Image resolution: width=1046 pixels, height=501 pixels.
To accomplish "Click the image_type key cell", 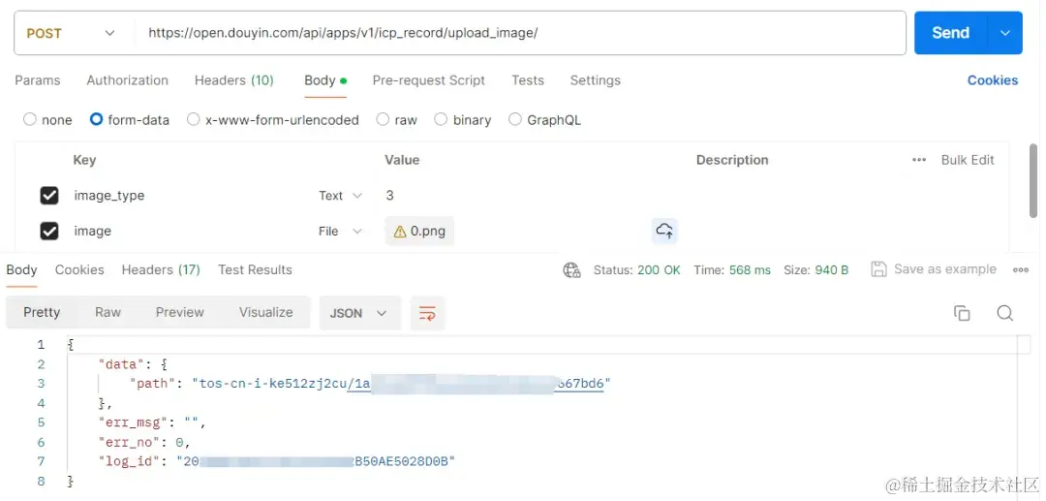I will pos(109,196).
